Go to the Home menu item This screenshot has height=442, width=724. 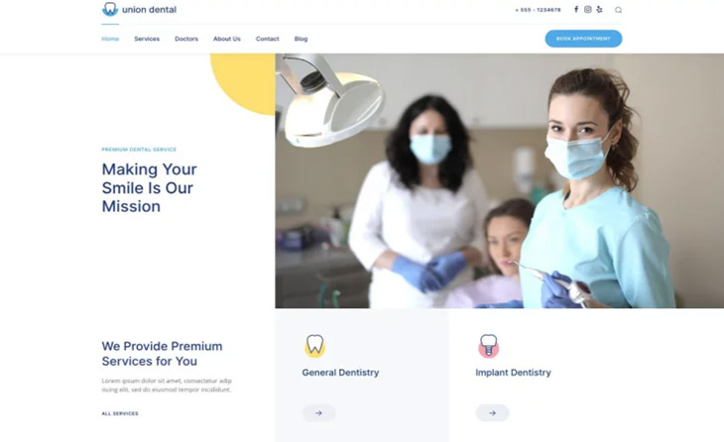click(110, 39)
